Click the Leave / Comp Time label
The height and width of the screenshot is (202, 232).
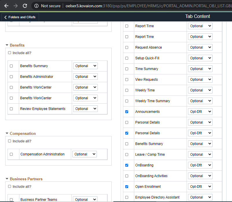click(150, 155)
